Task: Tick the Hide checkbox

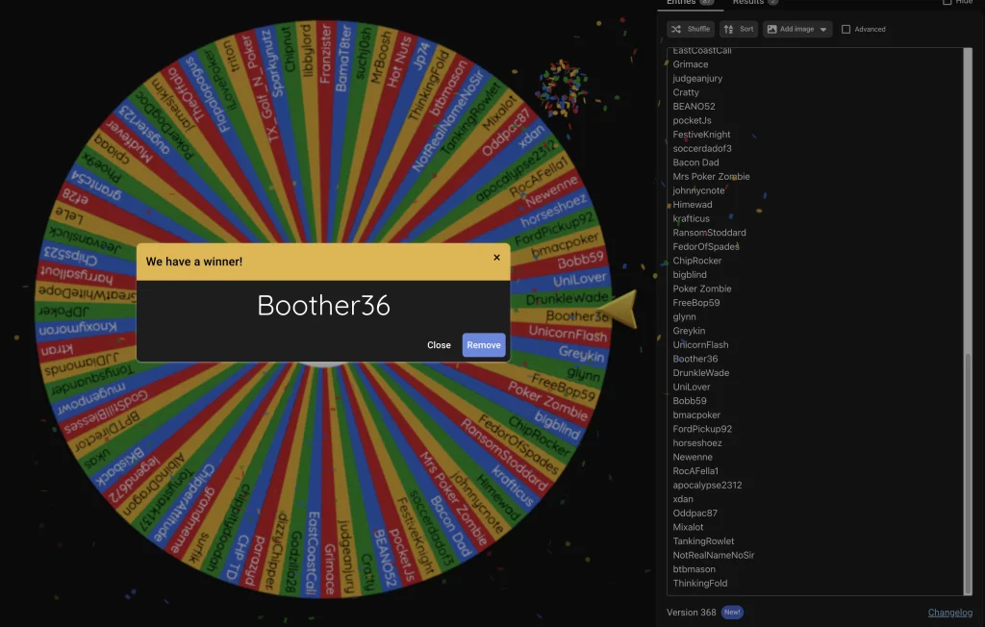Action: click(x=947, y=3)
